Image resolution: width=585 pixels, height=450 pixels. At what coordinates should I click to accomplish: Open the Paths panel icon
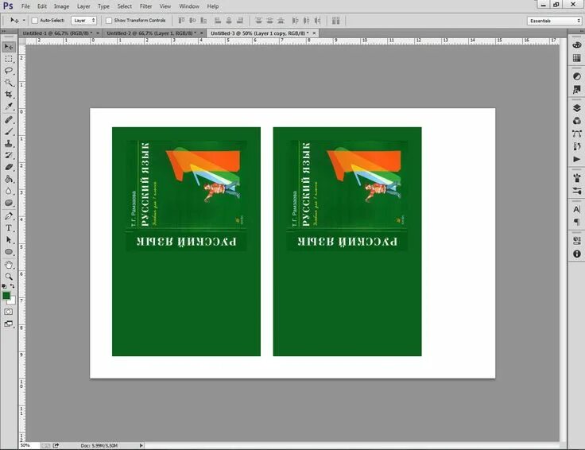[577, 134]
